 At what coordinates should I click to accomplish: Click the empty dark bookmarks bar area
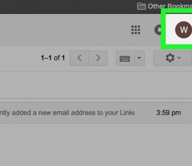[x=67, y=6]
